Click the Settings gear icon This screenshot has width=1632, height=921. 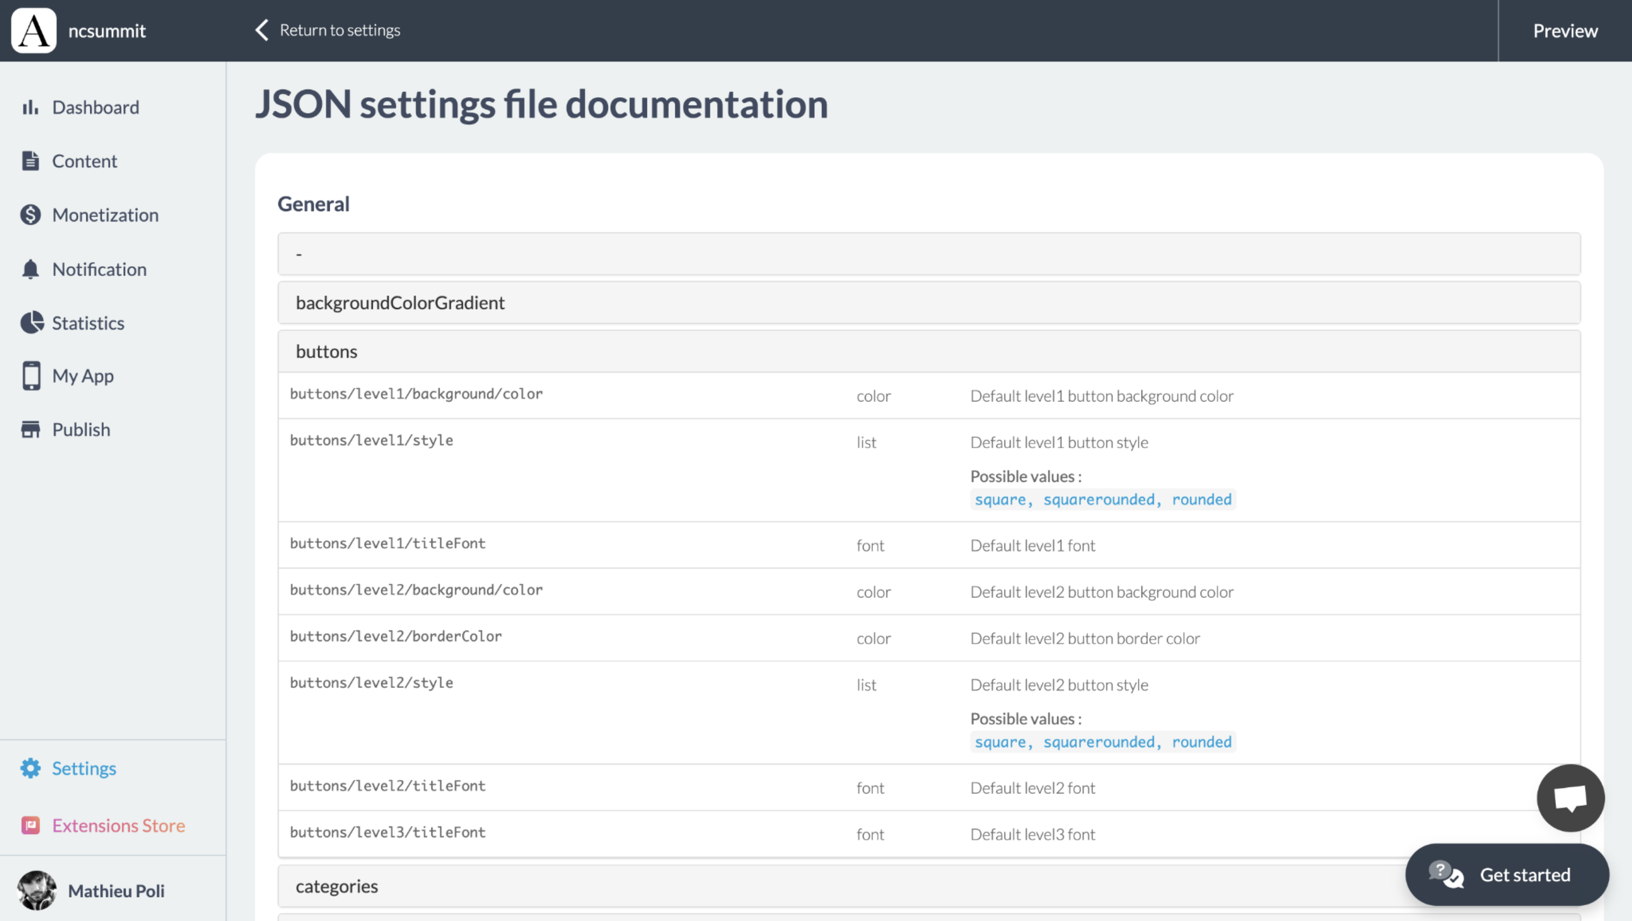(x=30, y=768)
